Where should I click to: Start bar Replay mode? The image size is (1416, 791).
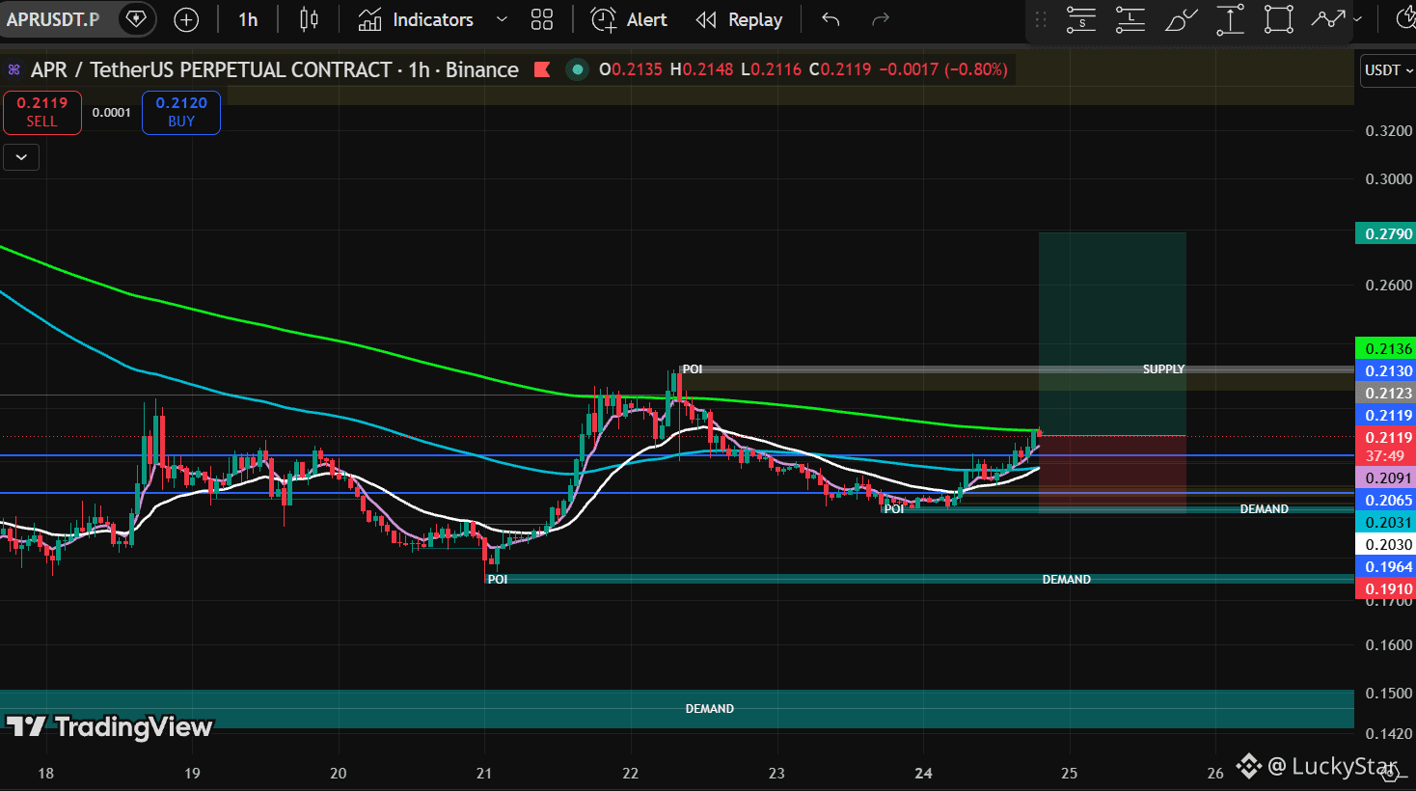(739, 19)
